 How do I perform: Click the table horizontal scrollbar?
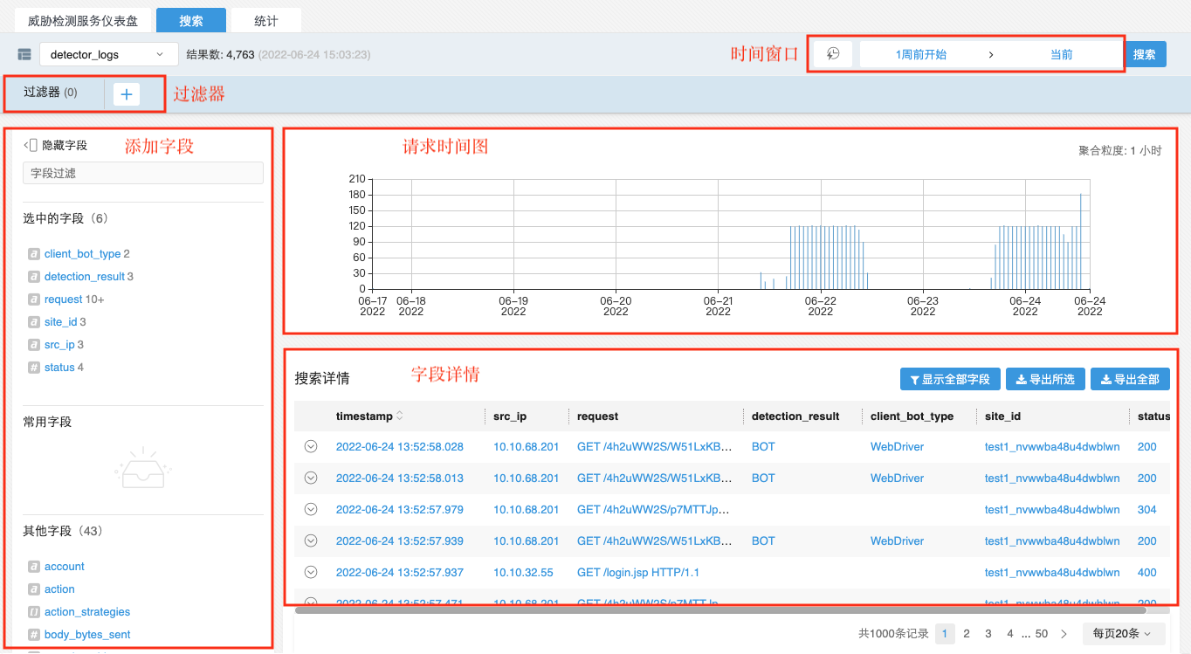click(x=720, y=610)
